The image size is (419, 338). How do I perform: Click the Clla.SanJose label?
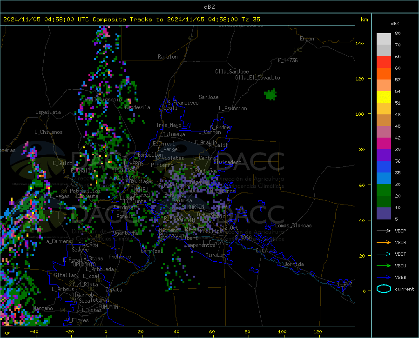232,72
